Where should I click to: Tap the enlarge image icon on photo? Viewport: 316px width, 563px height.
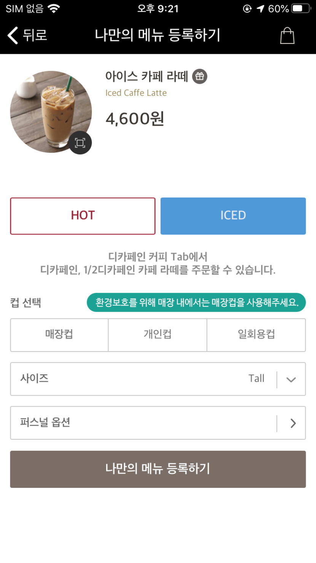pyautogui.click(x=80, y=143)
